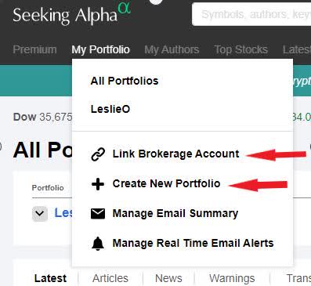
Task: Click the bell alerts icon
Action: pyautogui.click(x=98, y=244)
